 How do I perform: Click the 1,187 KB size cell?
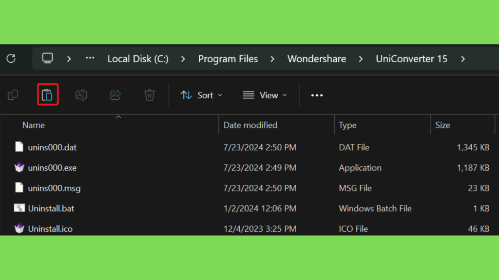pyautogui.click(x=473, y=168)
